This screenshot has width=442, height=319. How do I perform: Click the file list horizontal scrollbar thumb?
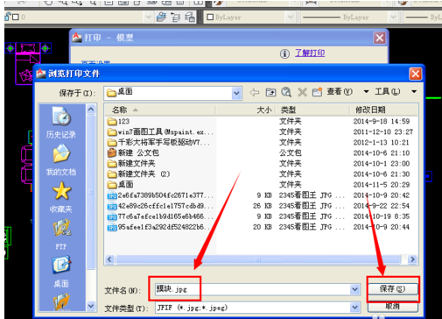tap(258, 259)
